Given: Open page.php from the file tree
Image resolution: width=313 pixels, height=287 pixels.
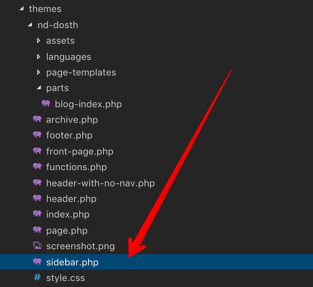Looking at the screenshot, I should pos(67,230).
